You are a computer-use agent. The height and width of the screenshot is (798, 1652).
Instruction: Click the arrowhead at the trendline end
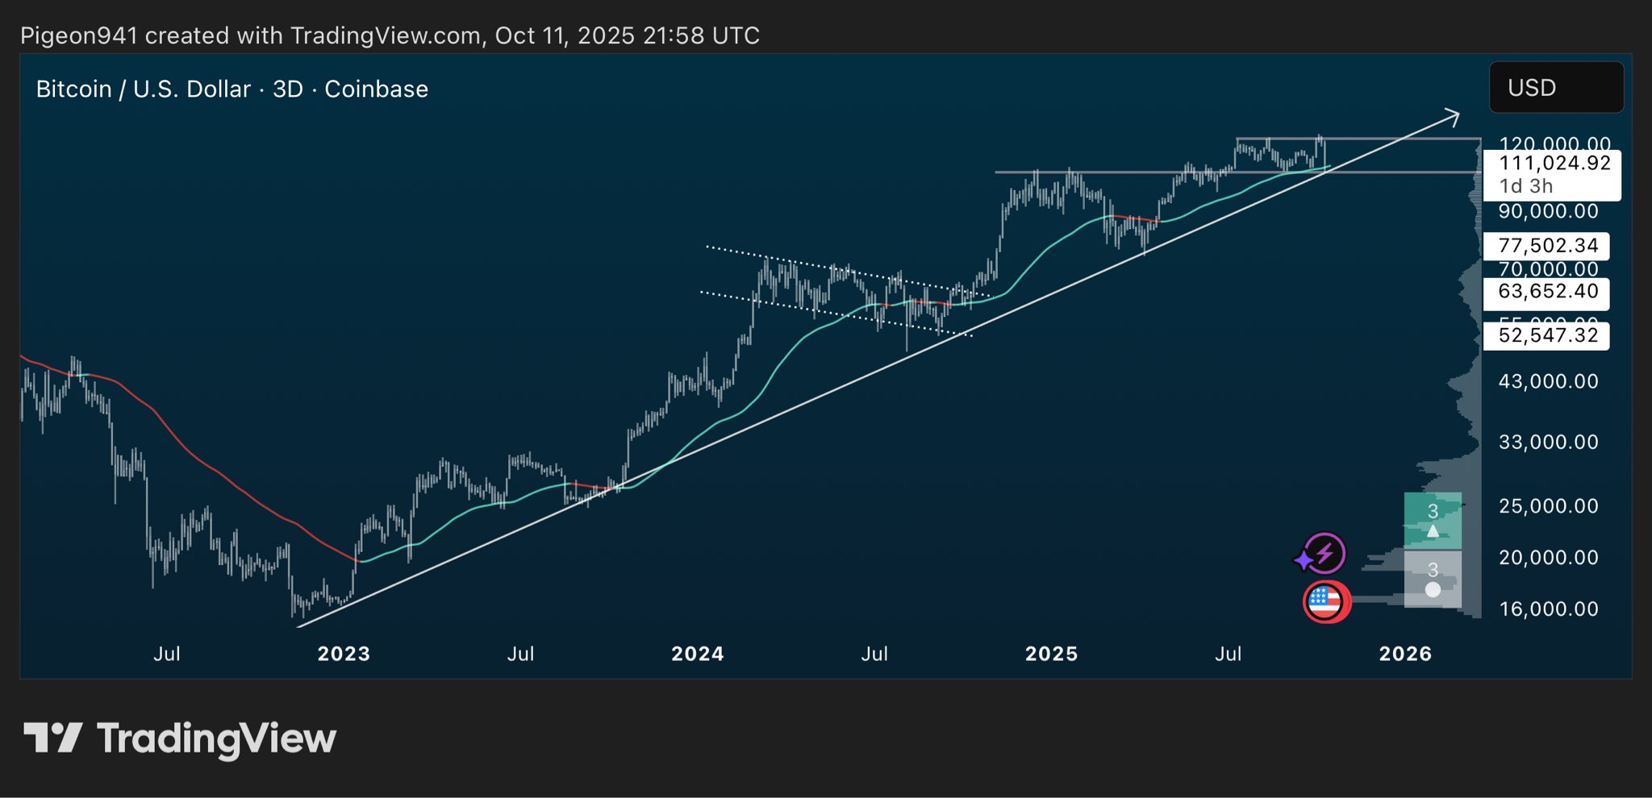pyautogui.click(x=1451, y=118)
